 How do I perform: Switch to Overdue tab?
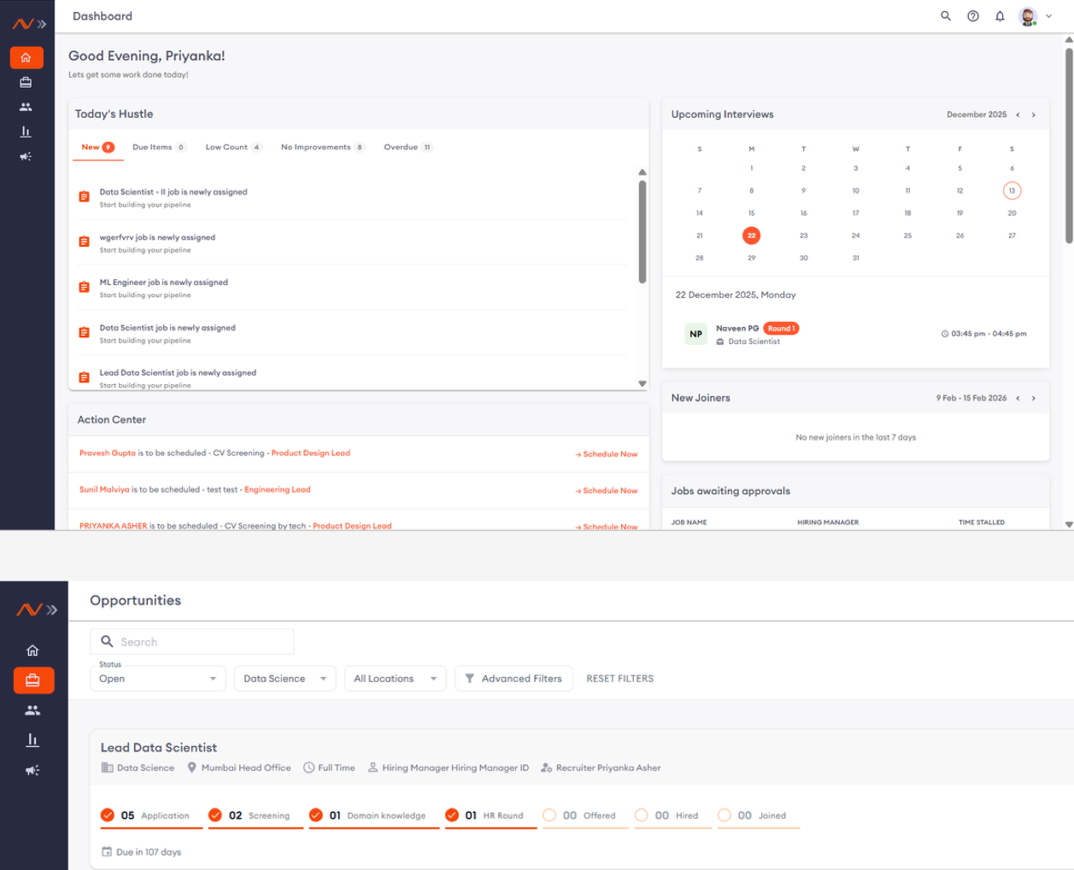(408, 147)
